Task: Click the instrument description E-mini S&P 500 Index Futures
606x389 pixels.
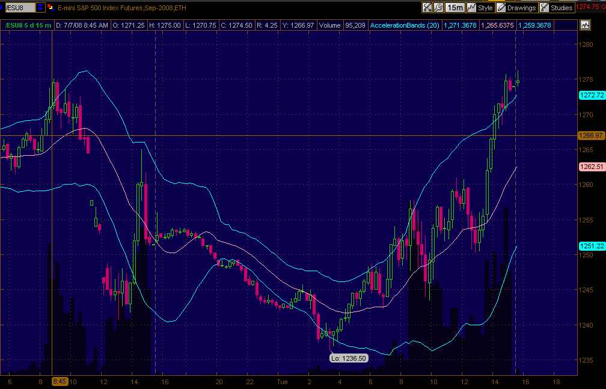Action: click(100, 7)
